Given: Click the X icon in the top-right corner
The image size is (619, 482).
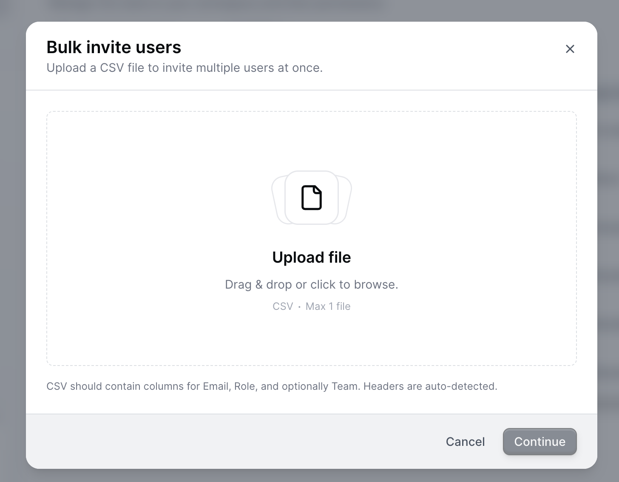Looking at the screenshot, I should 570,49.
